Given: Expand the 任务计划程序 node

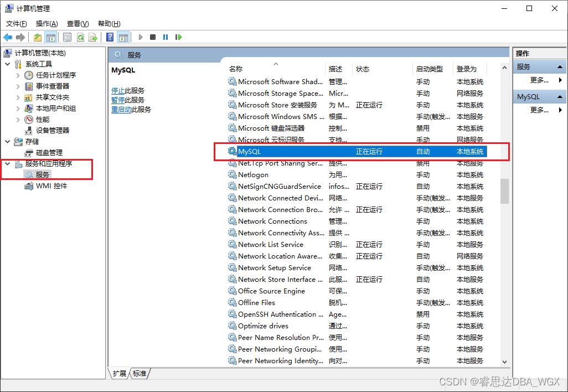Looking at the screenshot, I should [x=18, y=75].
